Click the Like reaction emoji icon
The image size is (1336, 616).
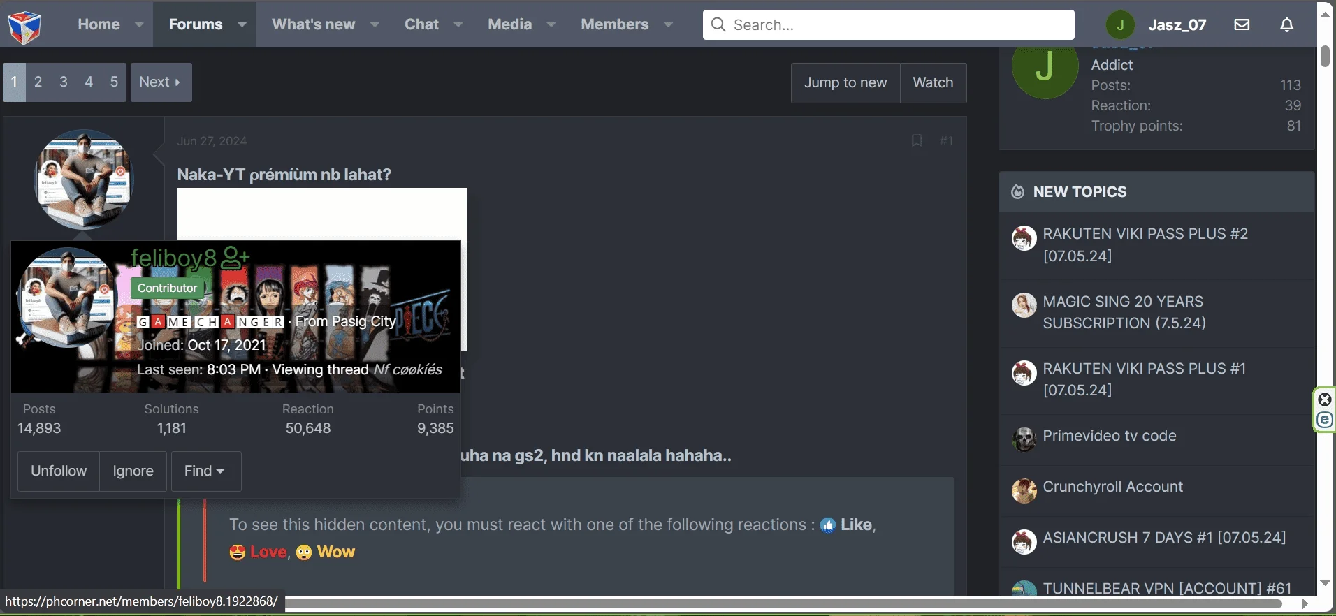(828, 525)
